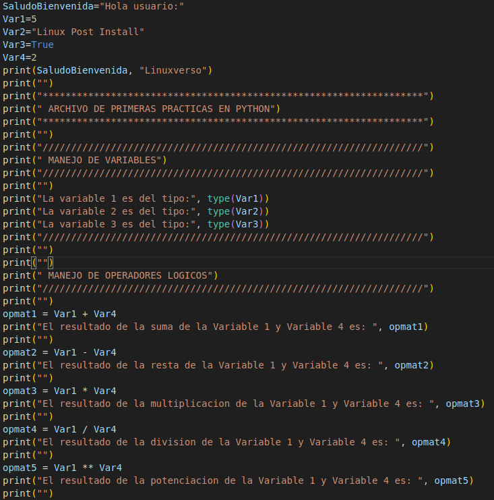Place the cursor on the Var1=5 assignment
The height and width of the screenshot is (500, 494).
click(x=19, y=19)
